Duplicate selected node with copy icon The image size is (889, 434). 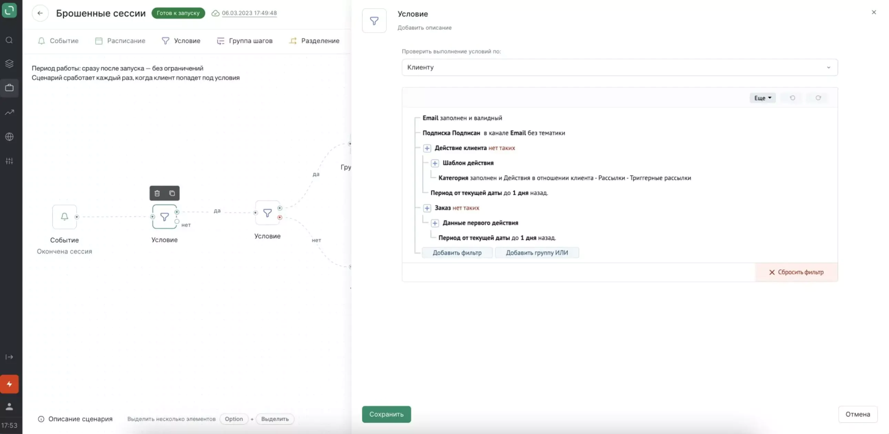[172, 193]
